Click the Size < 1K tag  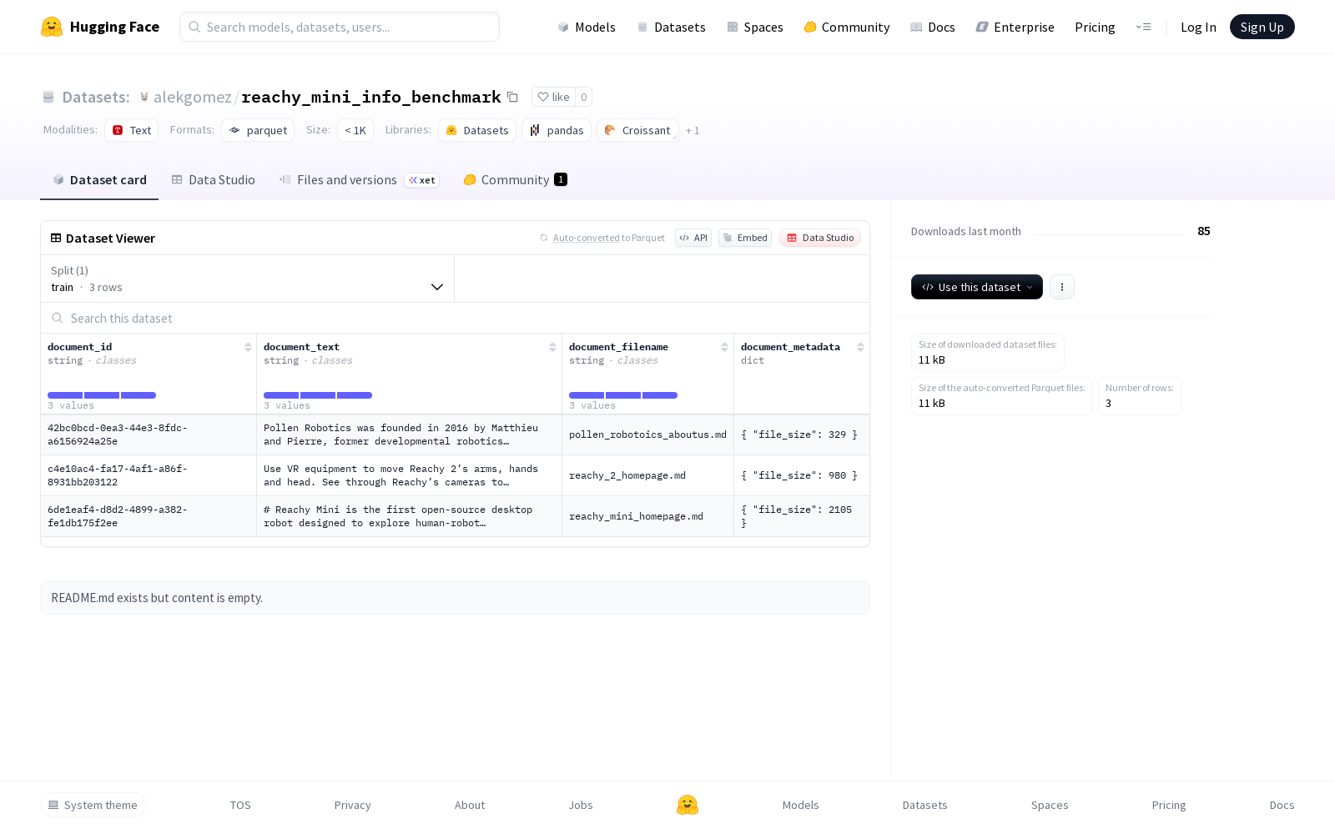point(355,130)
